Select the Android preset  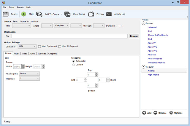click(x=152, y=55)
